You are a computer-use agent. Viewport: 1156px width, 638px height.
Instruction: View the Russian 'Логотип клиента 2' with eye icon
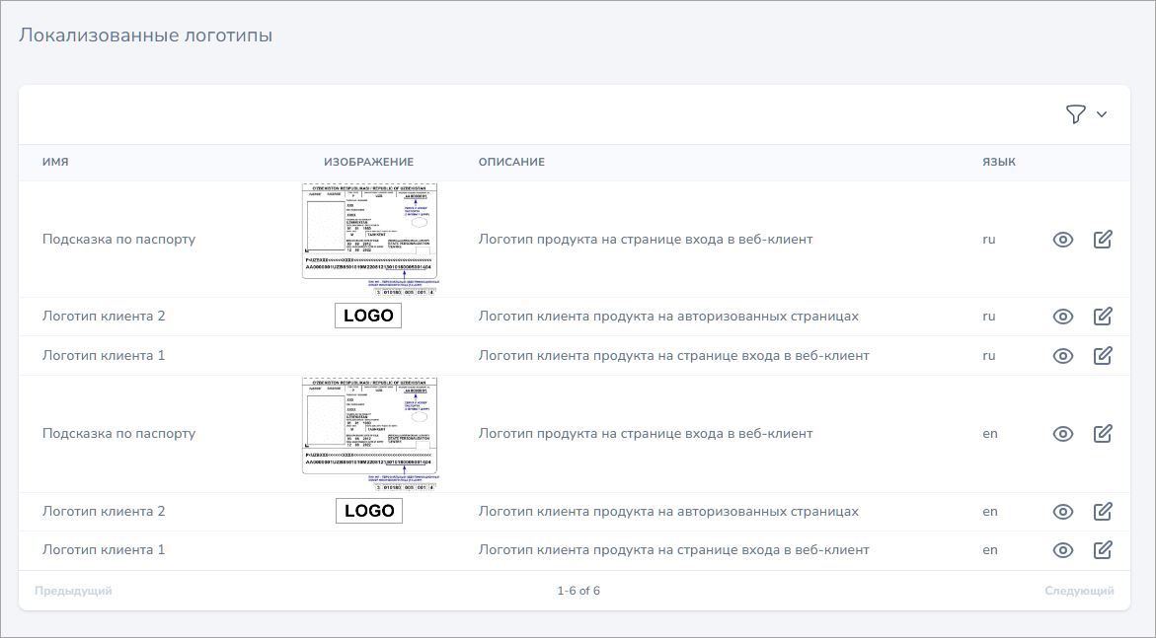pos(1063,317)
